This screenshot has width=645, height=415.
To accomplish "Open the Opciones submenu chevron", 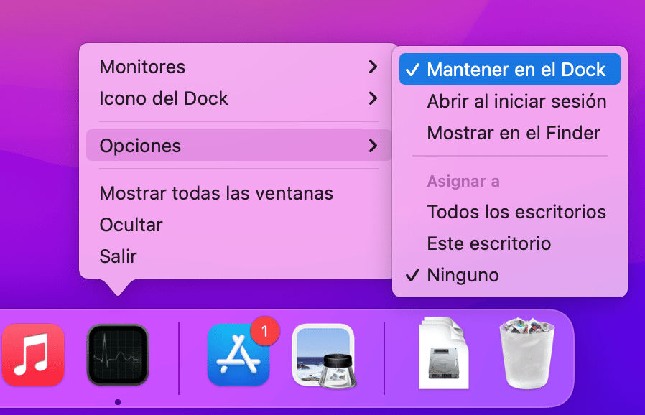I will pos(373,146).
